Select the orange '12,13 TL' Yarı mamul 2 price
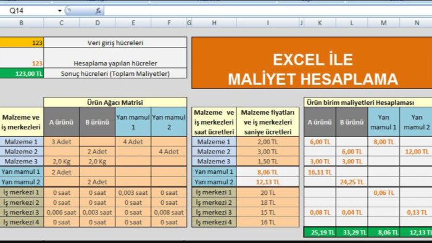The height and width of the screenshot is (243, 432). (267, 181)
